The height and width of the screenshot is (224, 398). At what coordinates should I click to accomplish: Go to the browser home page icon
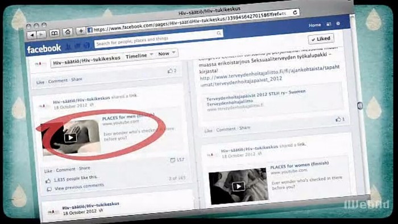pos(68,32)
